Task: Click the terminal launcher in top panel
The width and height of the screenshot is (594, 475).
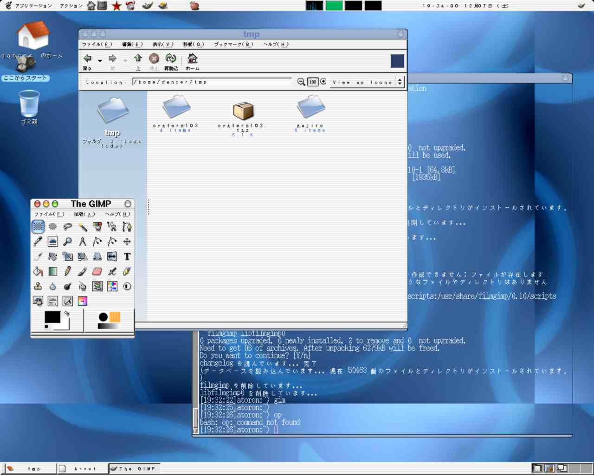Action: (102, 6)
